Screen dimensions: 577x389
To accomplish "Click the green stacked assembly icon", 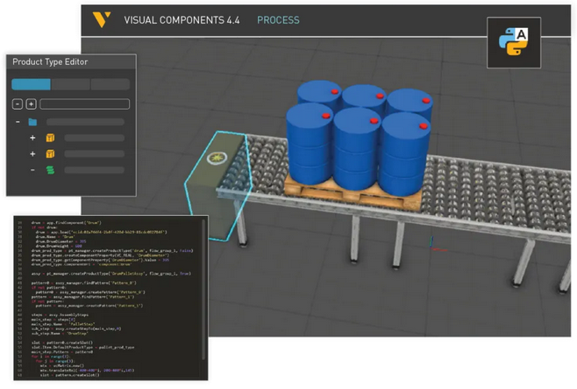I will (50, 169).
